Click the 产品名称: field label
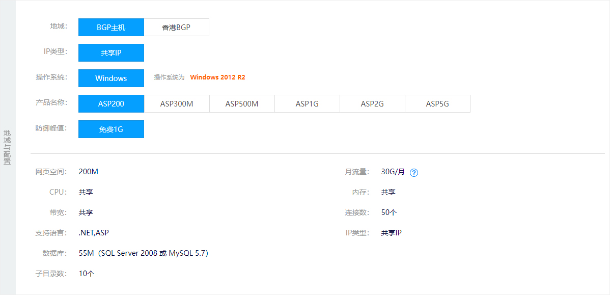 [x=52, y=103]
